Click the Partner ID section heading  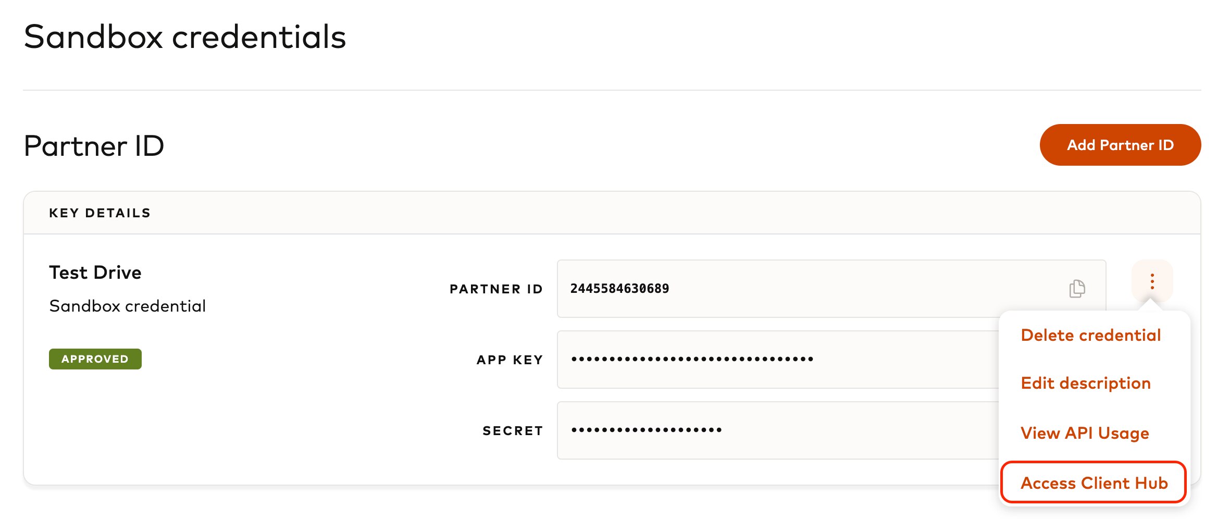coord(94,146)
